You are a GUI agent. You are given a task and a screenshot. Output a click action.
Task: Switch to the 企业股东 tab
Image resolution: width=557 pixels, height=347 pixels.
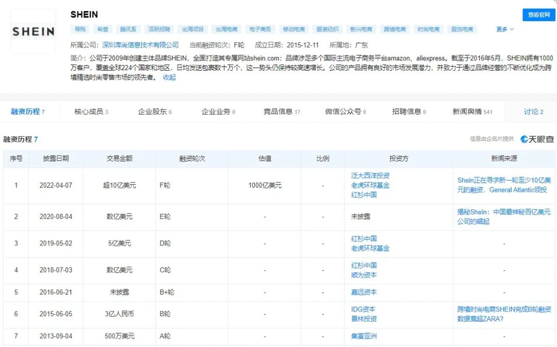[x=155, y=111]
